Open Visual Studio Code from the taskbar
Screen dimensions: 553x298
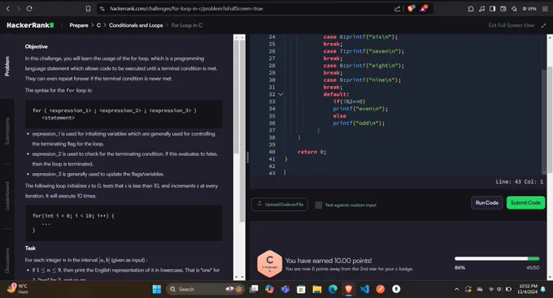tap(364, 289)
